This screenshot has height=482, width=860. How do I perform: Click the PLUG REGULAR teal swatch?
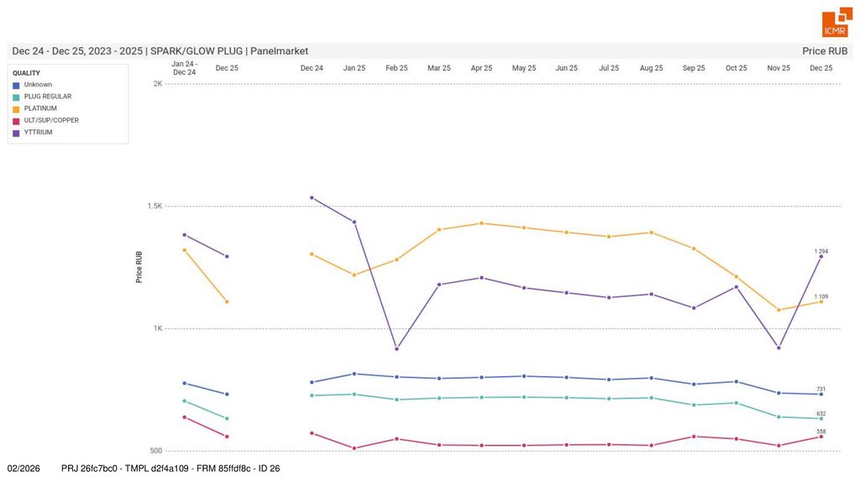click(x=16, y=97)
